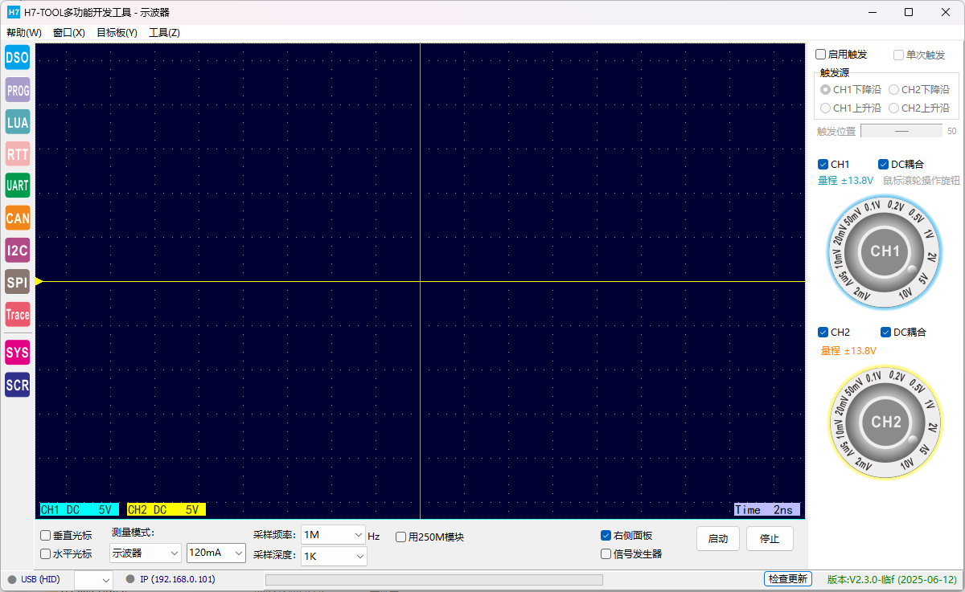Click the 触发位置 trigger position slider
965x592 pixels.
tap(901, 131)
